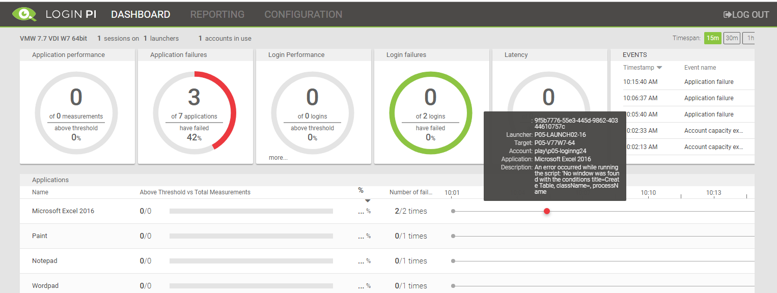Open the 10:15:40 AM Application failure event
This screenshot has height=293, width=777.
pyautogui.click(x=688, y=82)
